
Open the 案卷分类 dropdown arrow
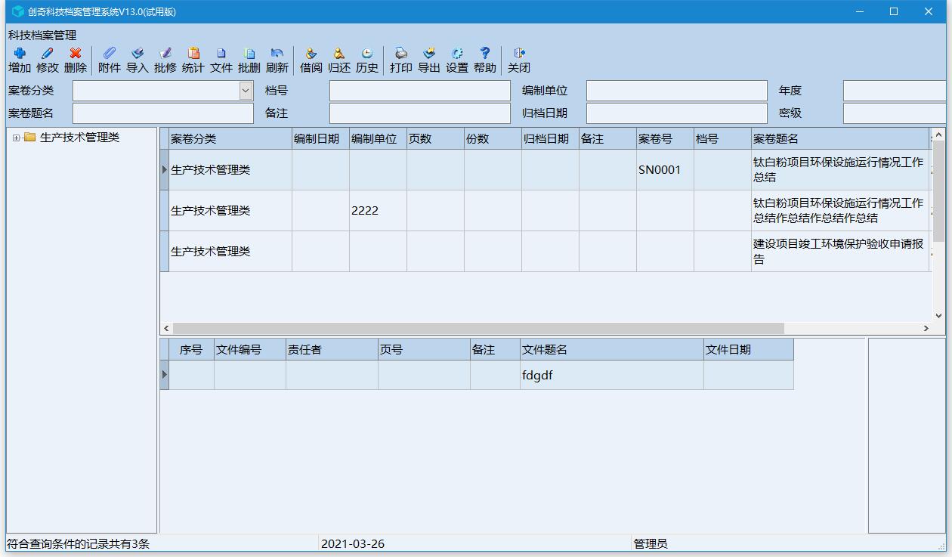click(x=246, y=91)
